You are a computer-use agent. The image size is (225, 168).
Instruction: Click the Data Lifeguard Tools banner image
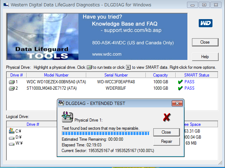coord(43,37)
